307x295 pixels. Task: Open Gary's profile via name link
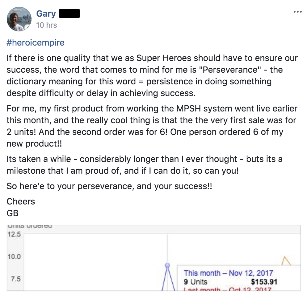46,14
